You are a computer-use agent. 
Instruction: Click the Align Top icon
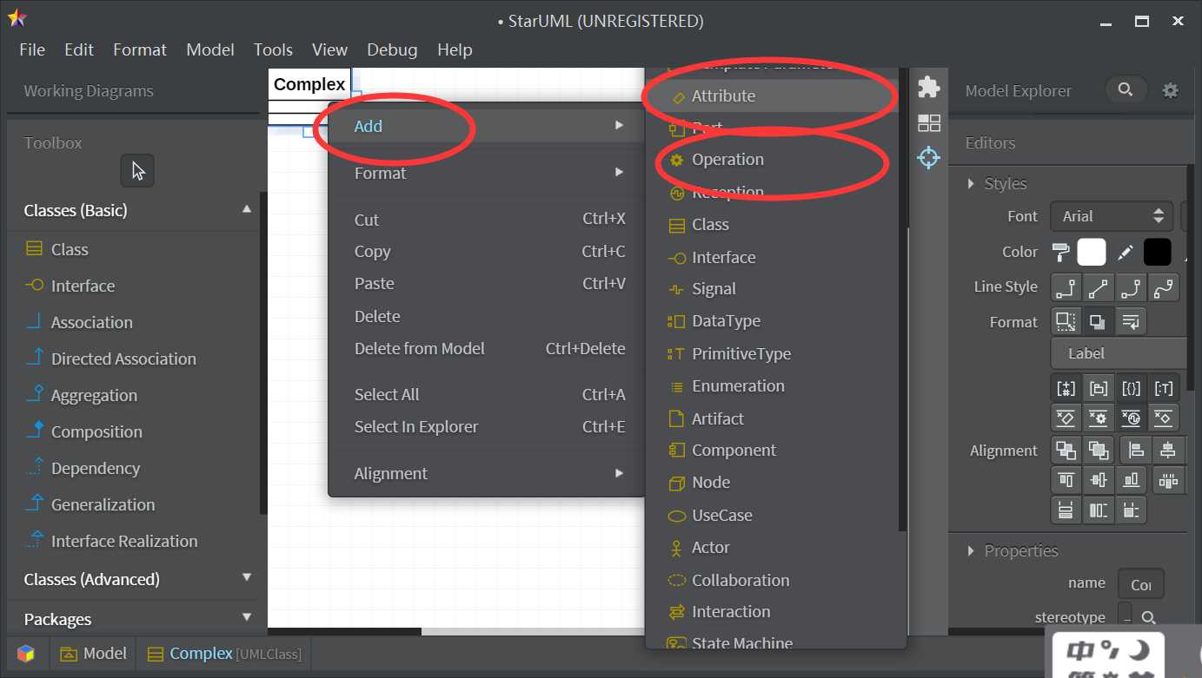1066,479
